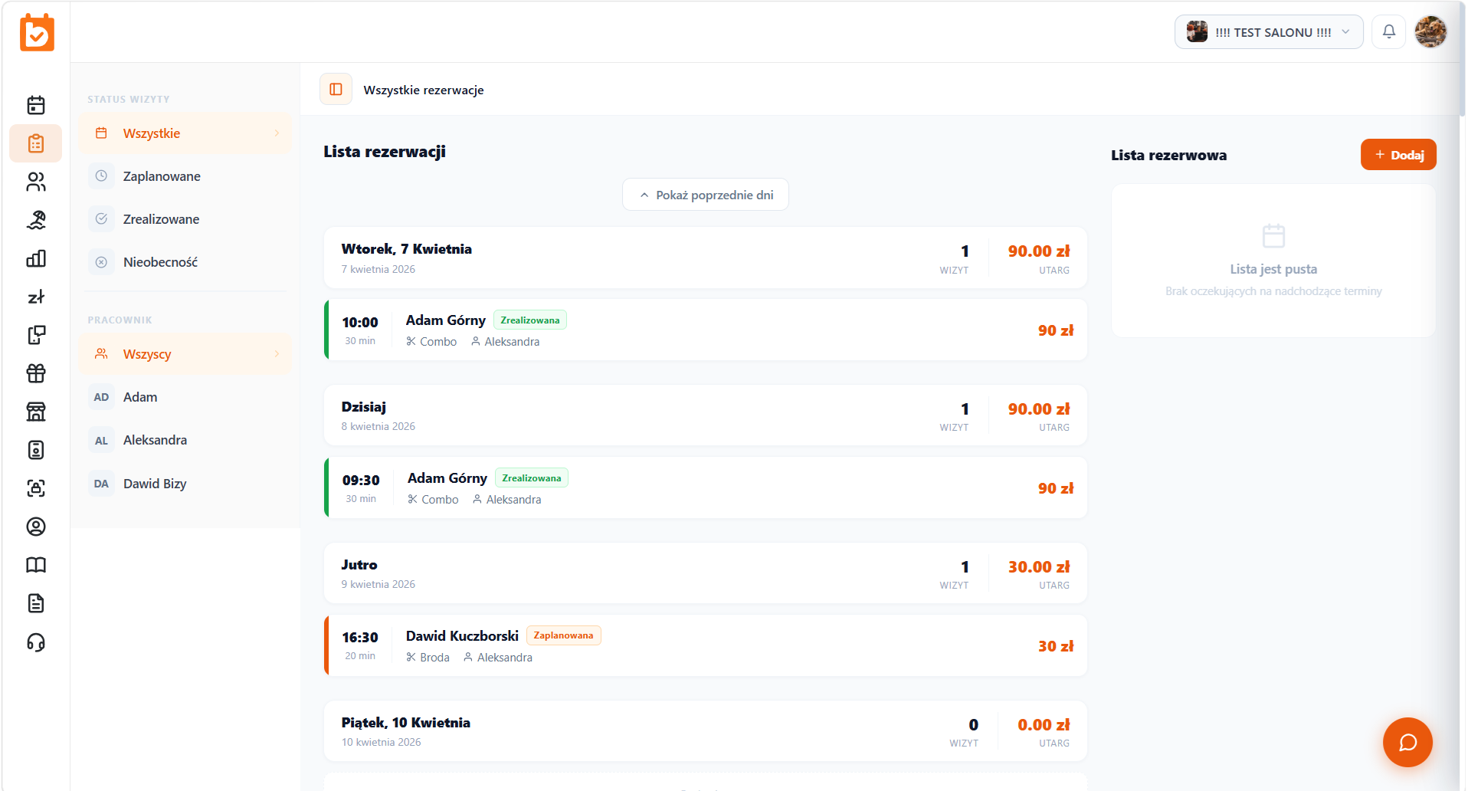Open the clients (people) icon in sidebar
1468x791 pixels.
pos(36,182)
